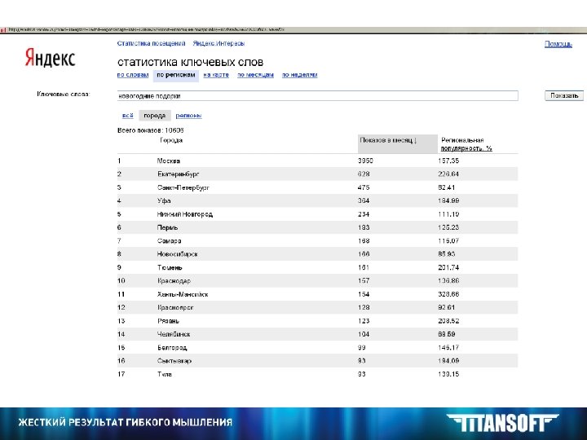Viewport: 587px width, 440px height.
Task: Select the Рязань row
Action: tap(317, 321)
